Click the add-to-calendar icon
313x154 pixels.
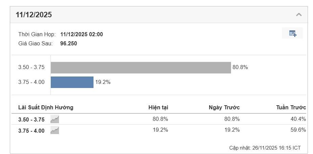point(292,33)
